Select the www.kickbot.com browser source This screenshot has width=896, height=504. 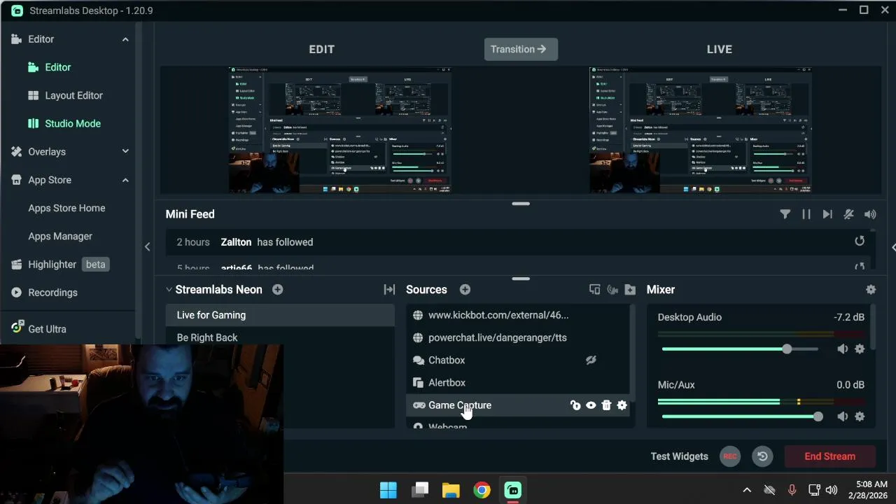(518, 315)
